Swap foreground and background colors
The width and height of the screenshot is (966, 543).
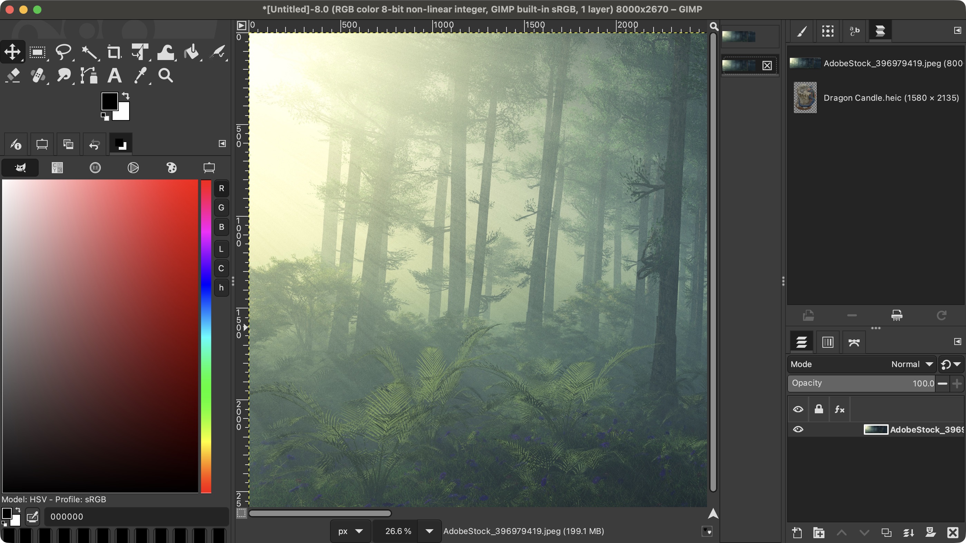[126, 96]
